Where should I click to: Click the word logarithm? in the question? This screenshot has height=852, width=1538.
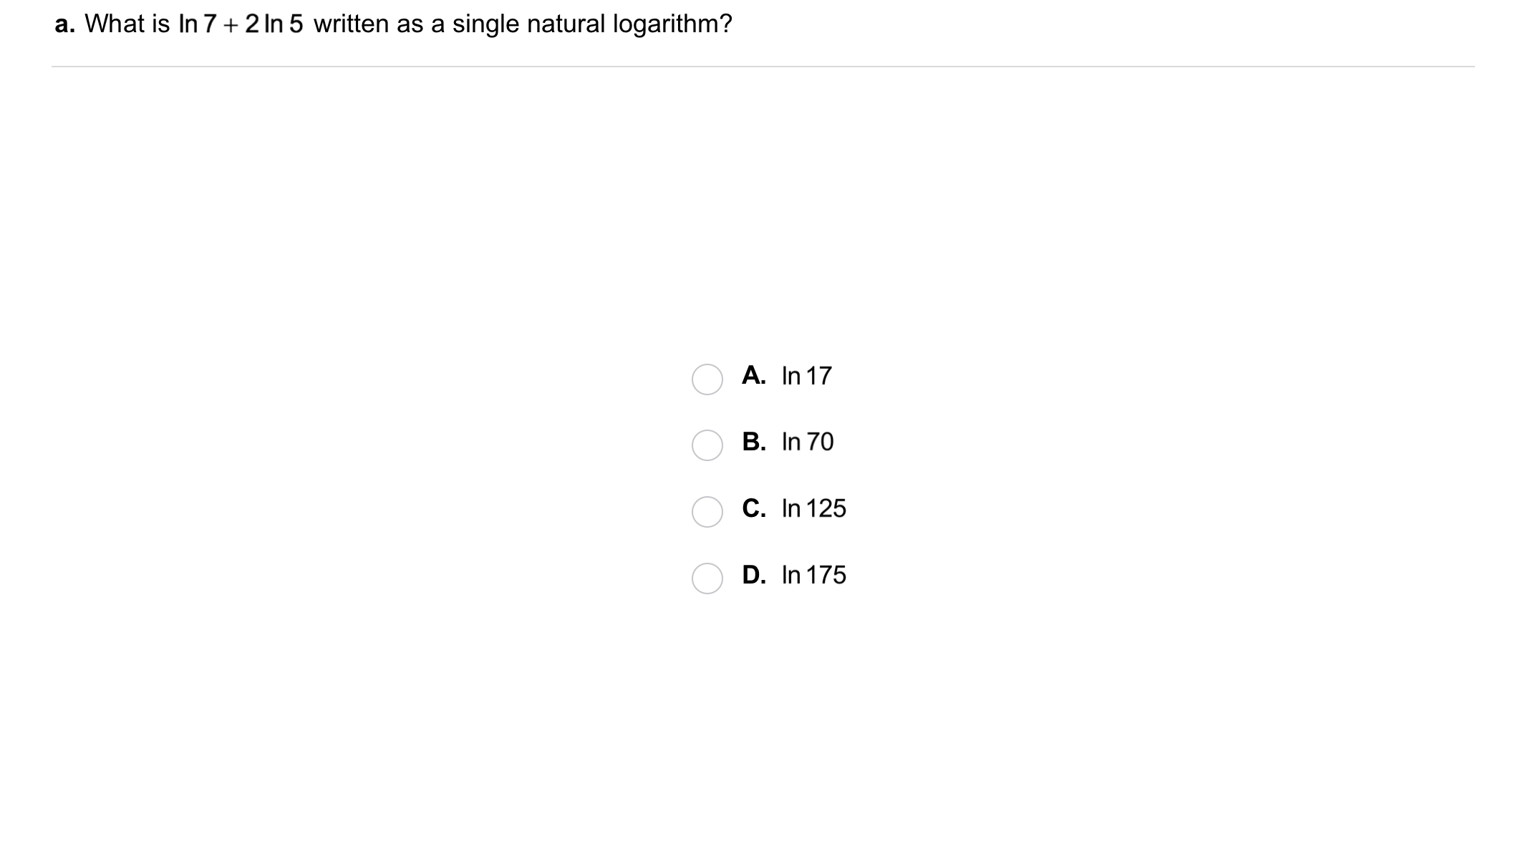(x=672, y=24)
